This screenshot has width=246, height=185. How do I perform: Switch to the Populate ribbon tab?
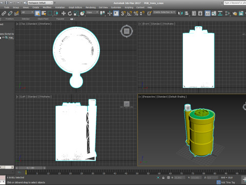[60, 19]
